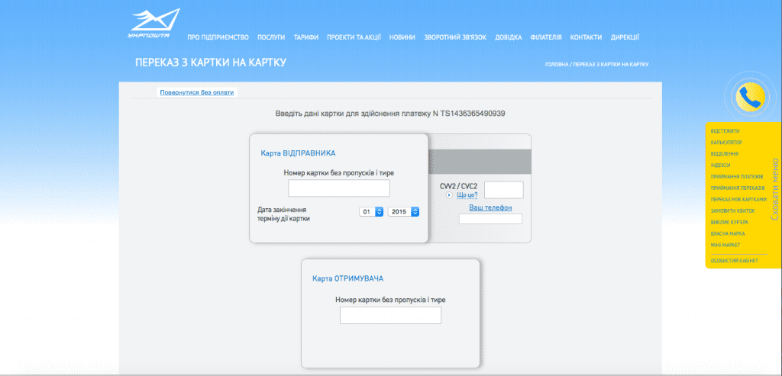Open 'КАЛЬКУЛЯТОР' in the side menu
Screen dimensions: 782x376
(727, 143)
